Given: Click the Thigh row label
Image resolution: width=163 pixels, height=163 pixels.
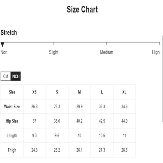Looking at the screenshot, I should click(12, 150).
